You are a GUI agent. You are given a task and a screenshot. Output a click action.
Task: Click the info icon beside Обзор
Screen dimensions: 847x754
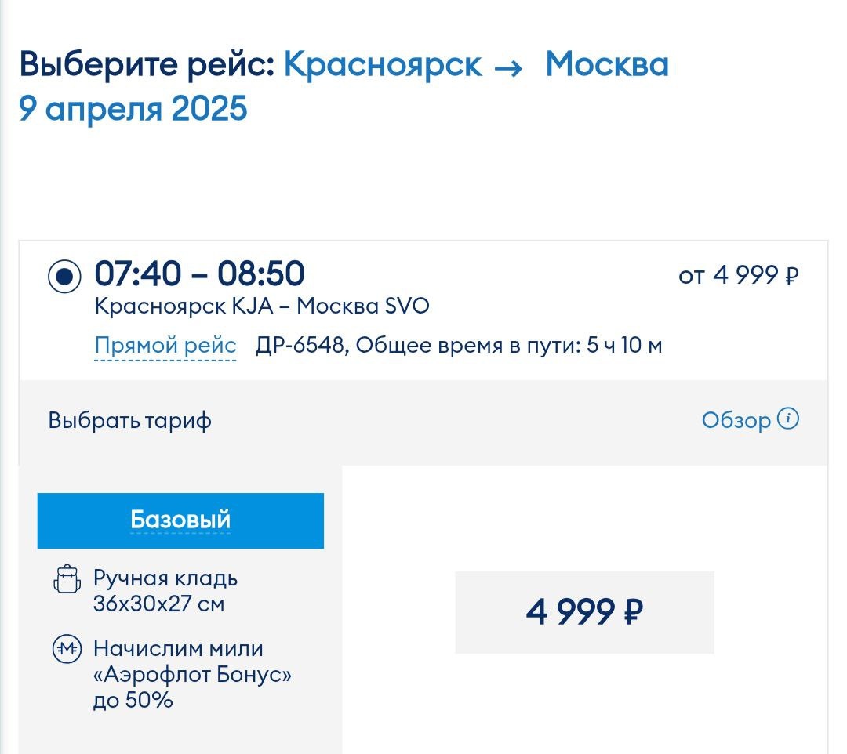click(x=788, y=419)
